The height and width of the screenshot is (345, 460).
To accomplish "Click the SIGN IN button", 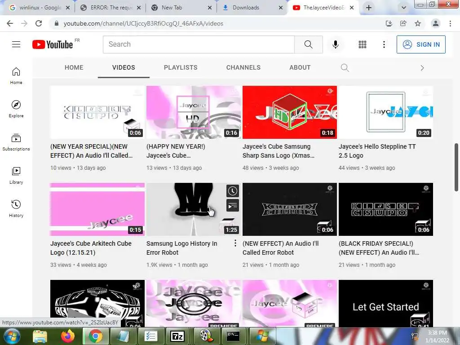I will click(421, 44).
